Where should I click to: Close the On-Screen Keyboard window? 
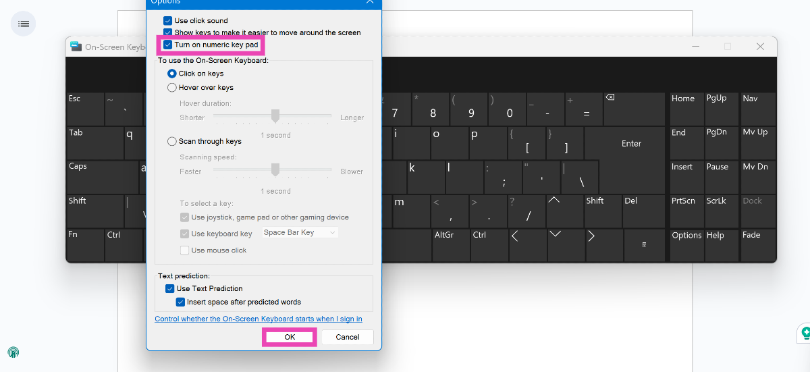click(760, 47)
